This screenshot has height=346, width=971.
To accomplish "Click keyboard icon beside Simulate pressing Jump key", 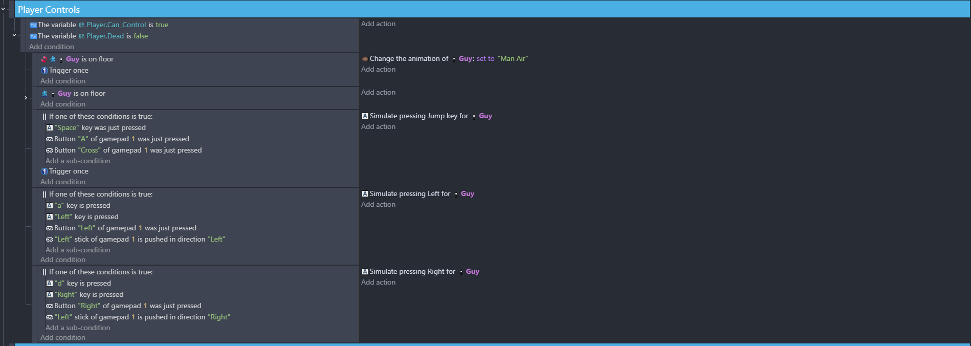I will pyautogui.click(x=365, y=116).
